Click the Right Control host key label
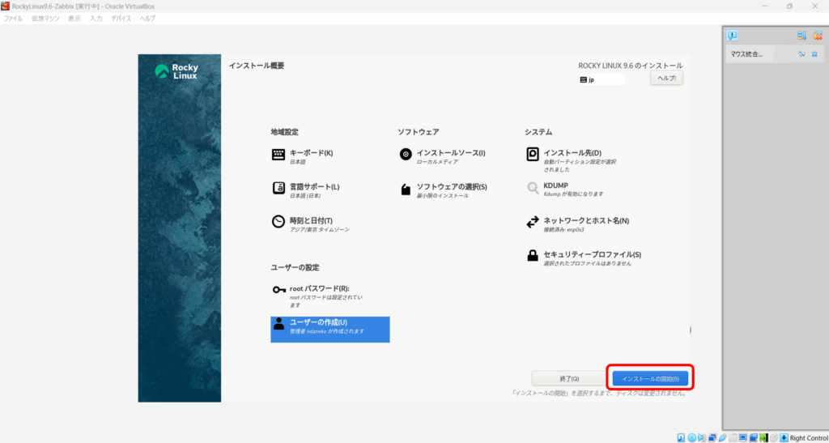 pyautogui.click(x=809, y=437)
